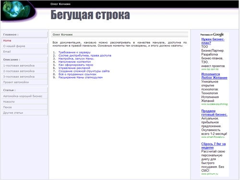240x180 pixels.
Task: Click the 'Бегущая строка' page title
Action: tap(90, 15)
